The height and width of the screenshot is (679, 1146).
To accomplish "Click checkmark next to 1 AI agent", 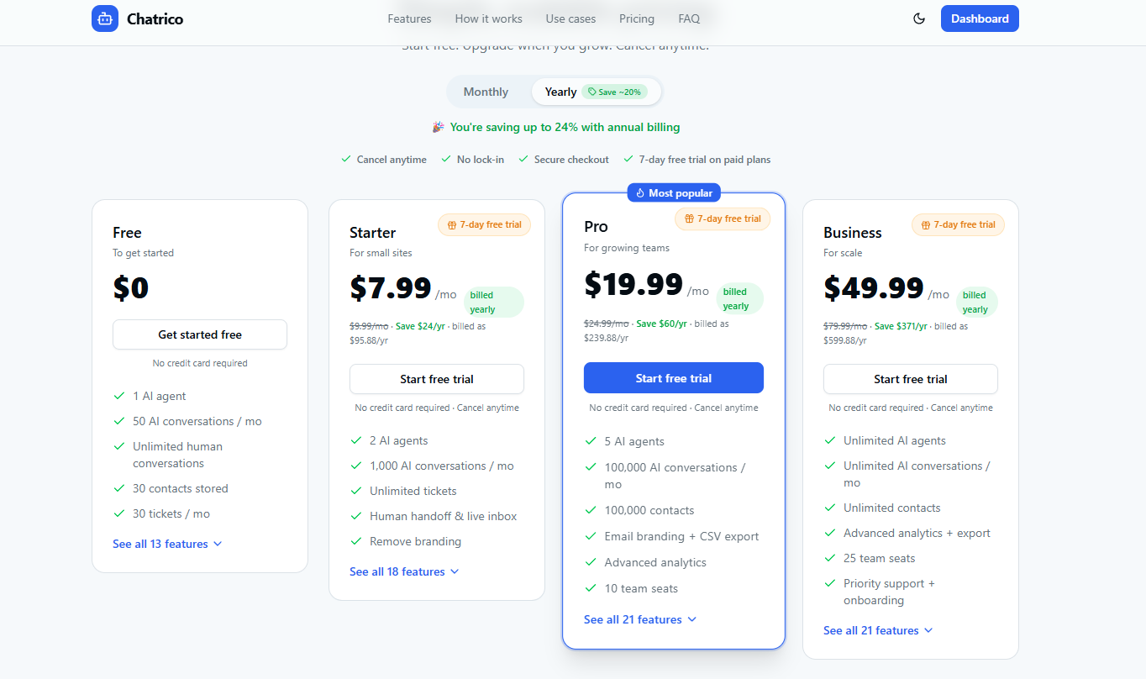I will pyautogui.click(x=119, y=396).
